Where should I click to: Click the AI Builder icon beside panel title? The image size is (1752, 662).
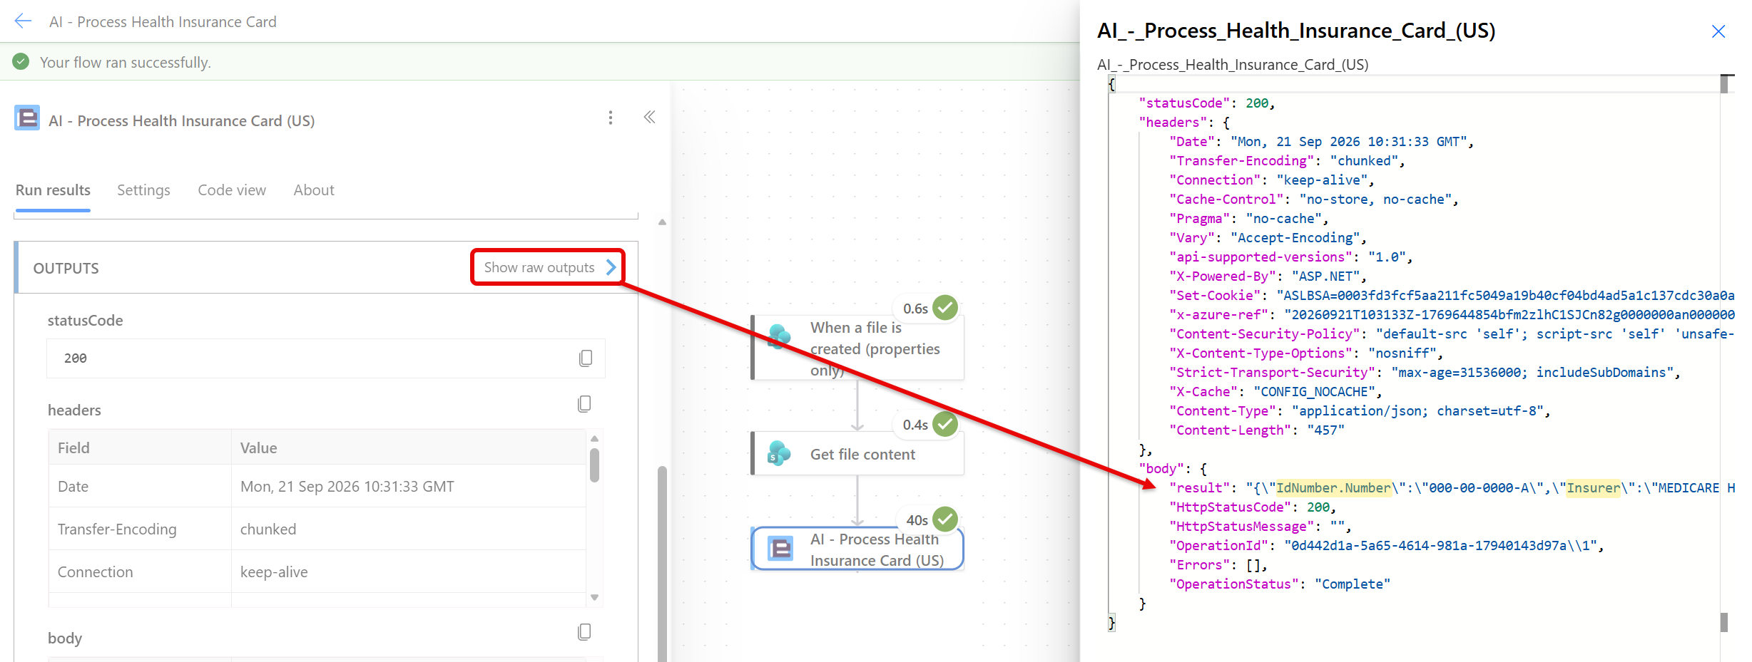pyautogui.click(x=27, y=118)
